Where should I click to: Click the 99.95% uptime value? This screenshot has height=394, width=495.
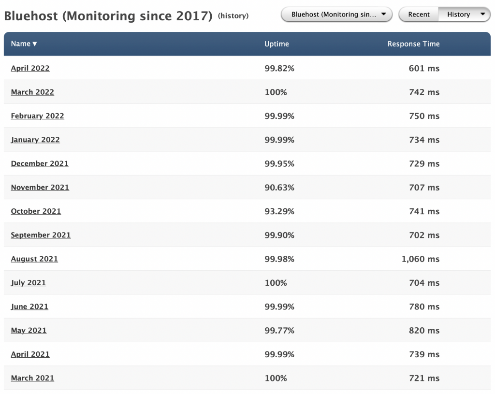pyautogui.click(x=279, y=163)
